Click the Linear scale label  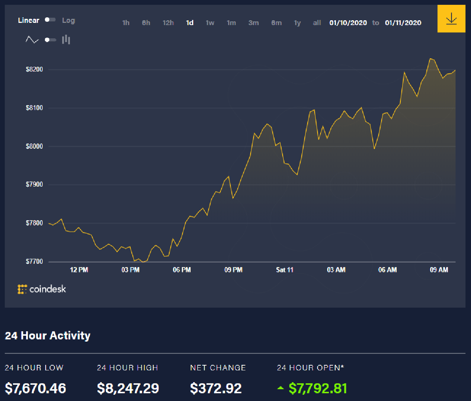[28, 20]
